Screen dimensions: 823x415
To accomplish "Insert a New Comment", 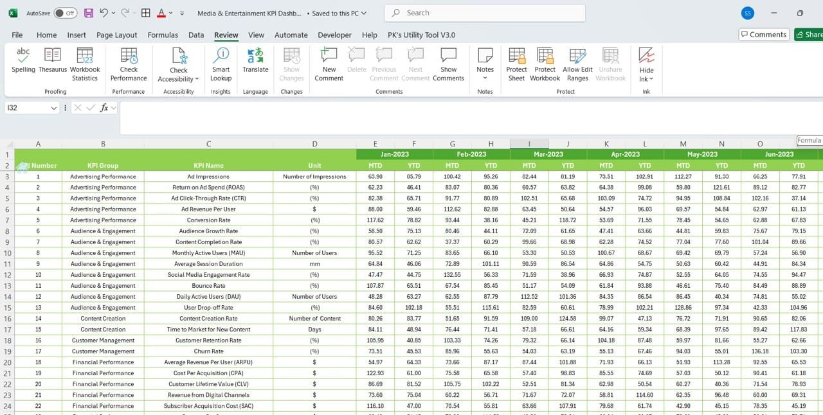I will tap(329, 64).
